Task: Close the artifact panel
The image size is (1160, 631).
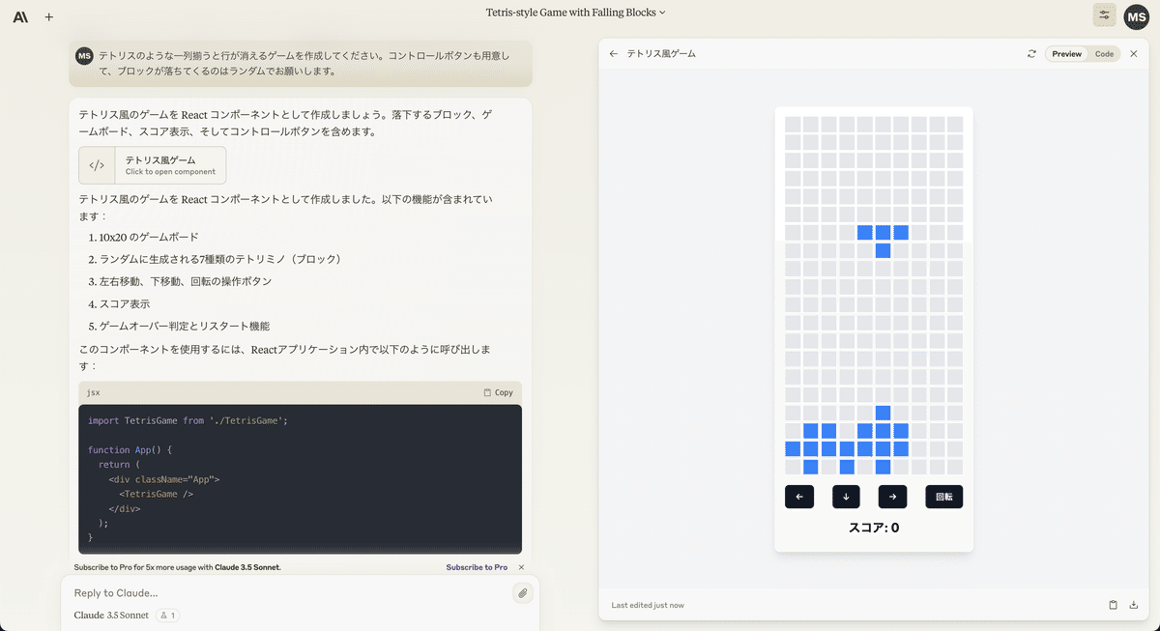Action: [1134, 54]
